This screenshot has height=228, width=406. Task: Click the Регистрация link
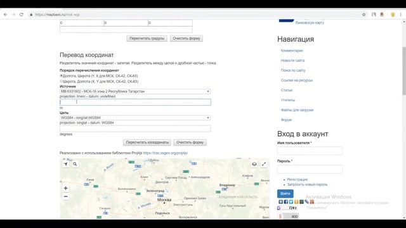click(298, 179)
